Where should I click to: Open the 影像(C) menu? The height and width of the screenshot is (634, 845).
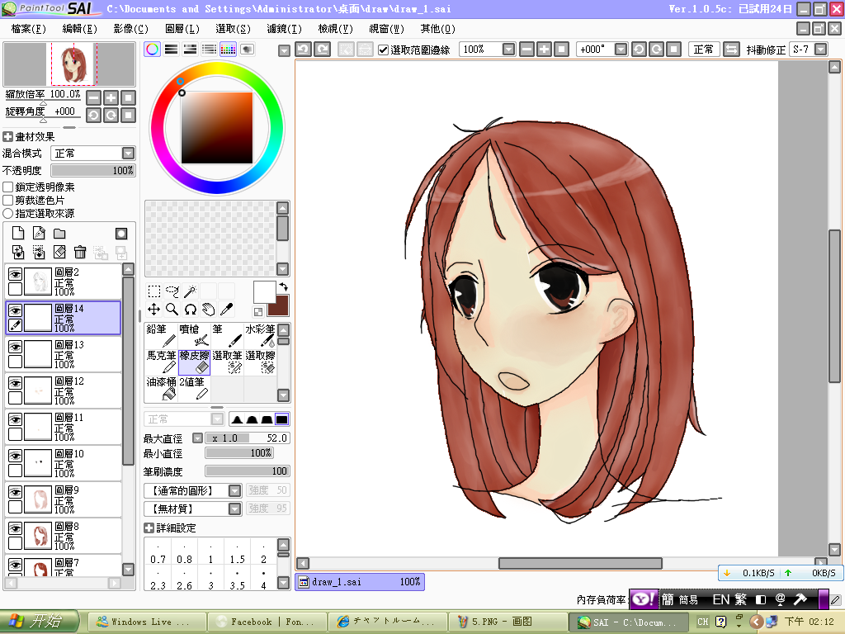click(x=131, y=29)
